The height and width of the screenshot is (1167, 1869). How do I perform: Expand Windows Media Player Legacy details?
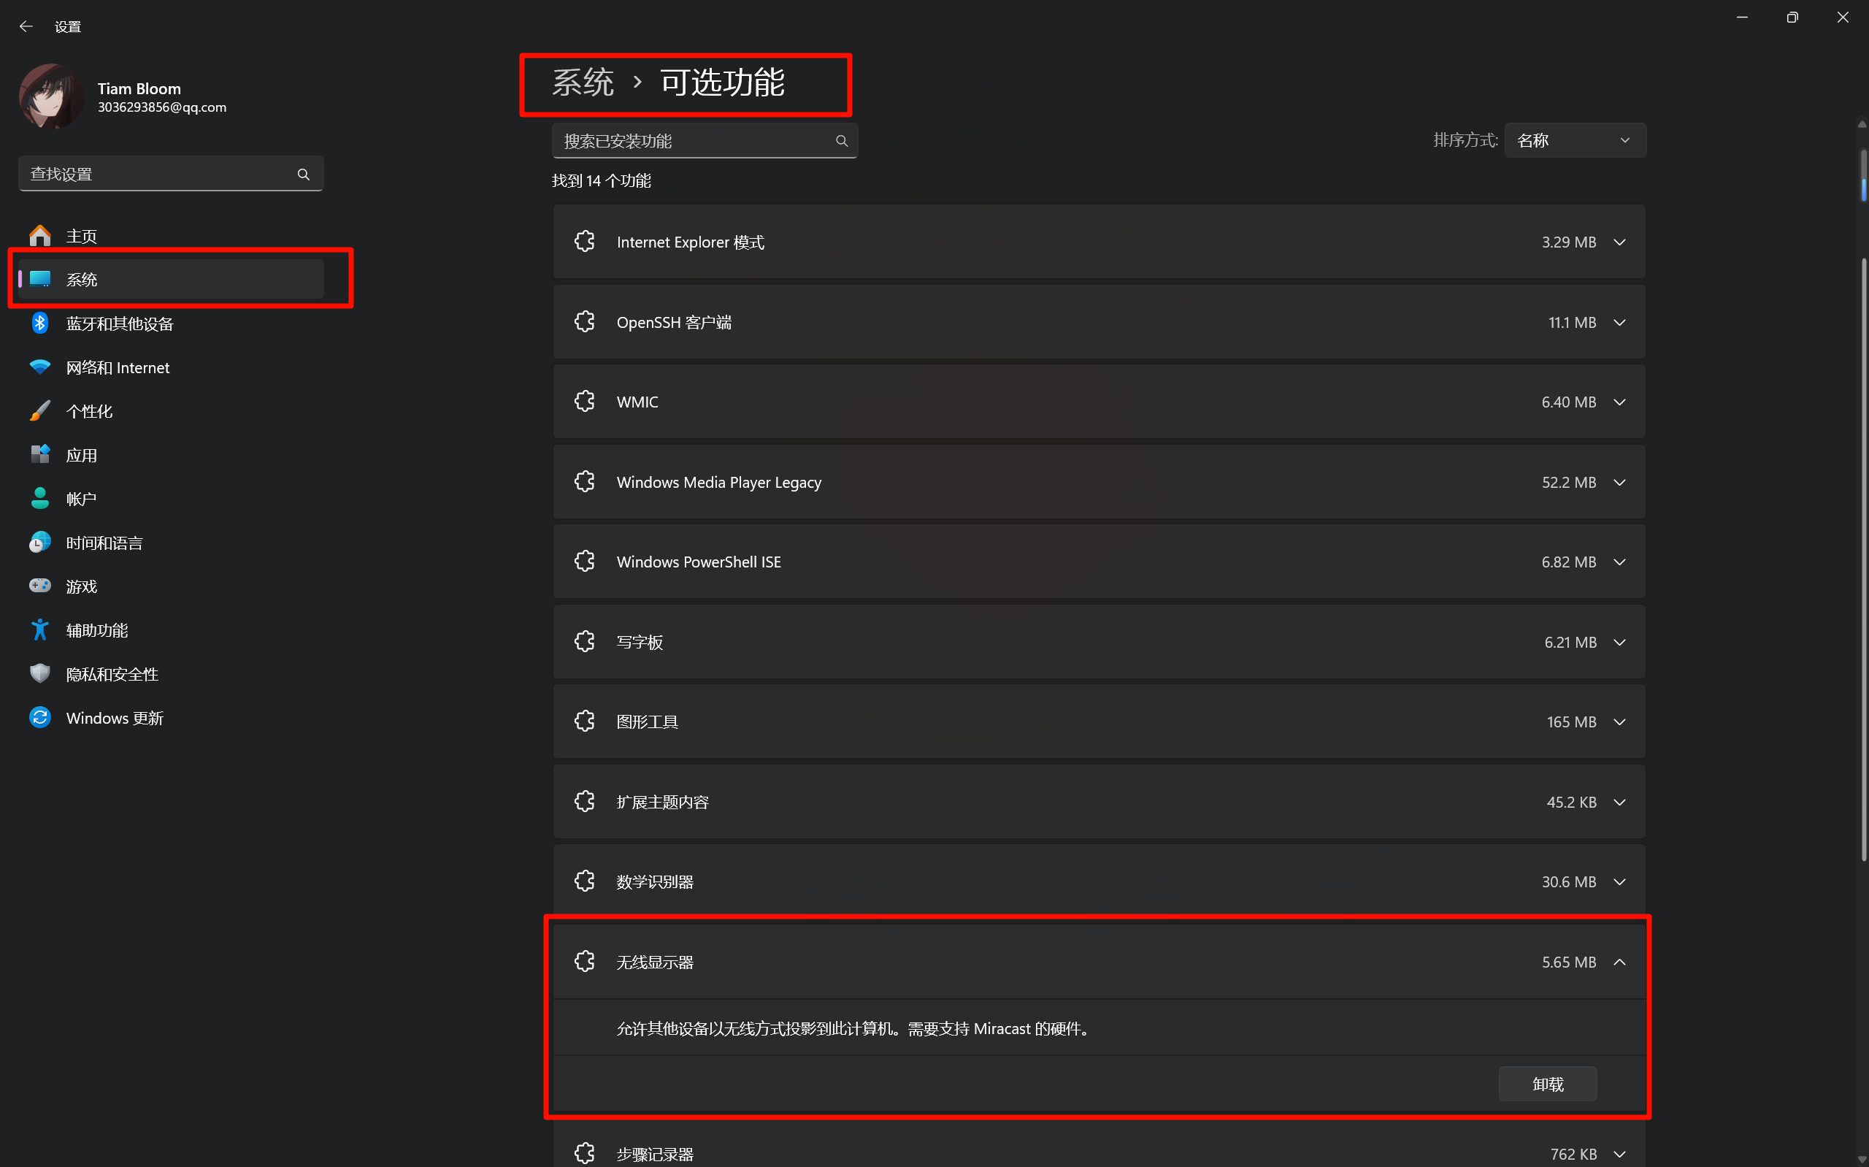(x=1619, y=483)
